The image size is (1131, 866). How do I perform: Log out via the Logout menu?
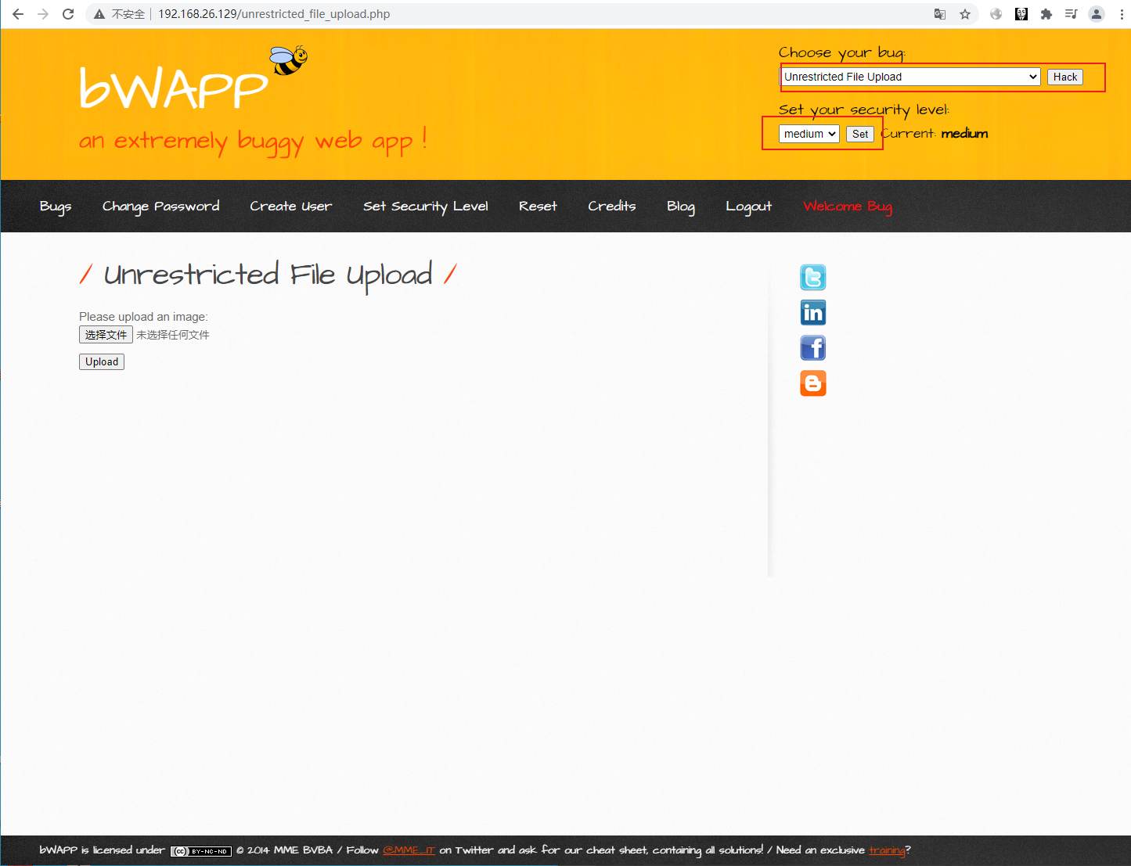(749, 207)
